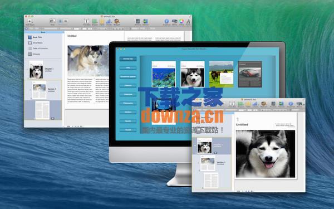Open the Colors wheel in the back author window

click(181, 21)
